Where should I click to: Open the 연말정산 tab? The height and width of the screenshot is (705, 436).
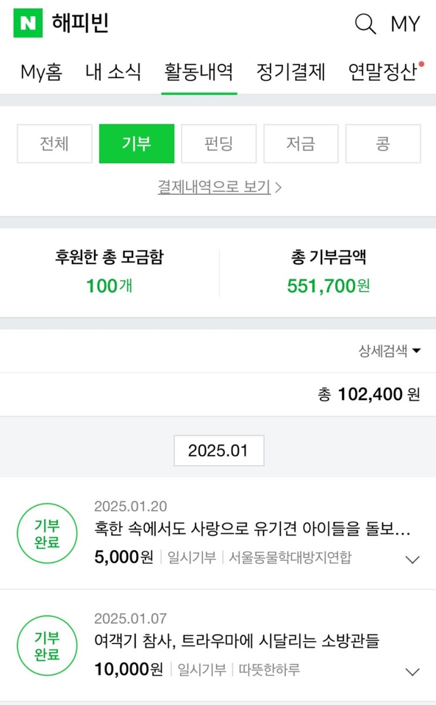click(x=383, y=72)
